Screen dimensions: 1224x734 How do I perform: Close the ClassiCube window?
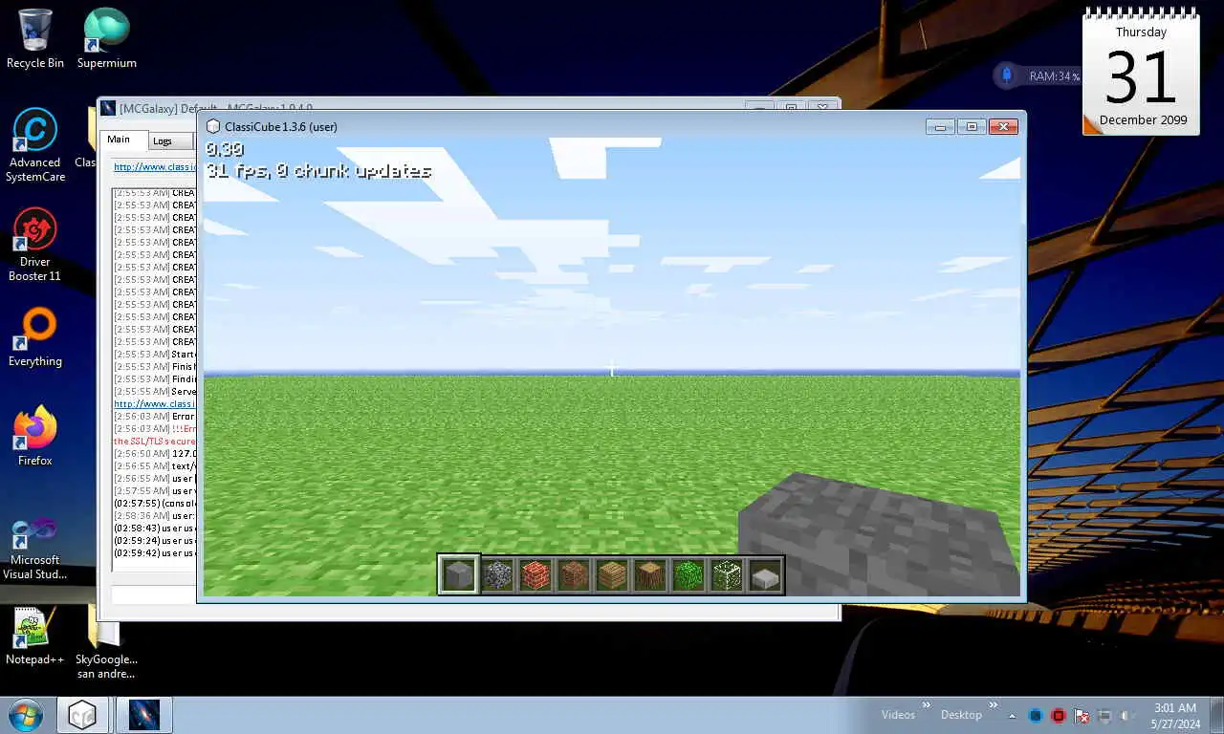pyautogui.click(x=1003, y=126)
